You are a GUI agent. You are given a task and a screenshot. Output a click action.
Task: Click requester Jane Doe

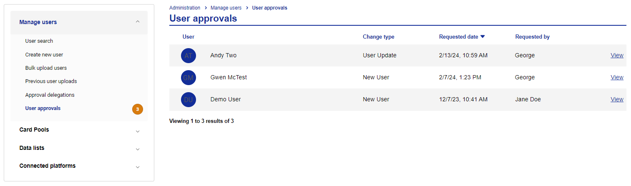tap(528, 99)
